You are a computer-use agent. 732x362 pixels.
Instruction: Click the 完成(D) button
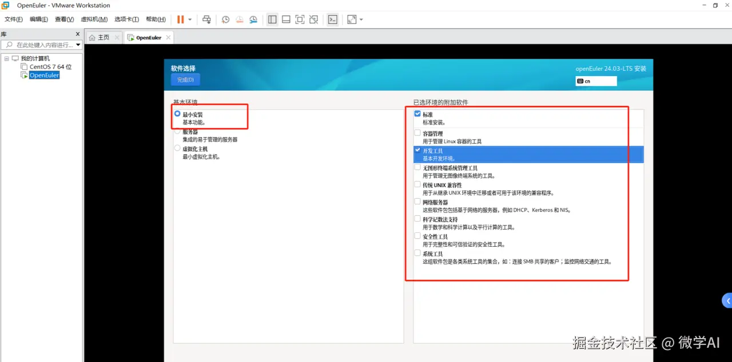[x=185, y=79]
